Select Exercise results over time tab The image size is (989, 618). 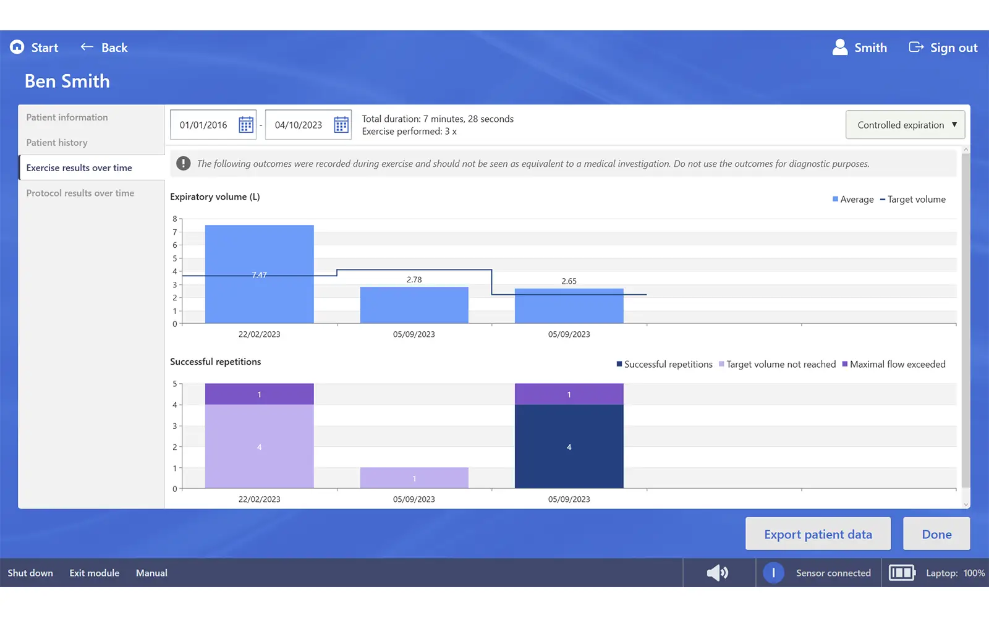tap(91, 167)
